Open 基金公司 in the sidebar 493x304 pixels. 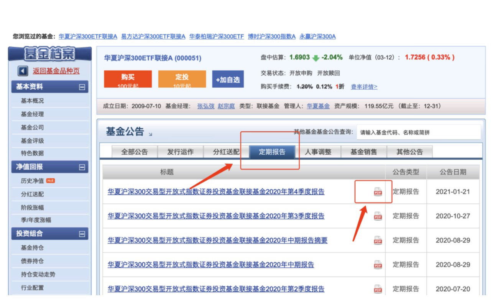click(32, 127)
